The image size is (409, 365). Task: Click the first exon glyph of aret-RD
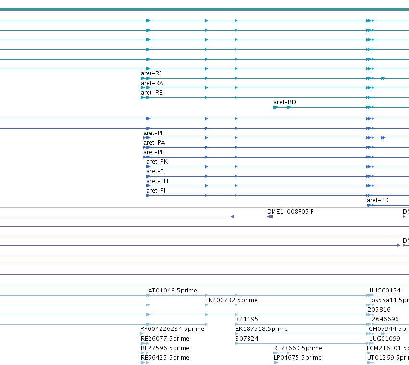click(x=276, y=107)
